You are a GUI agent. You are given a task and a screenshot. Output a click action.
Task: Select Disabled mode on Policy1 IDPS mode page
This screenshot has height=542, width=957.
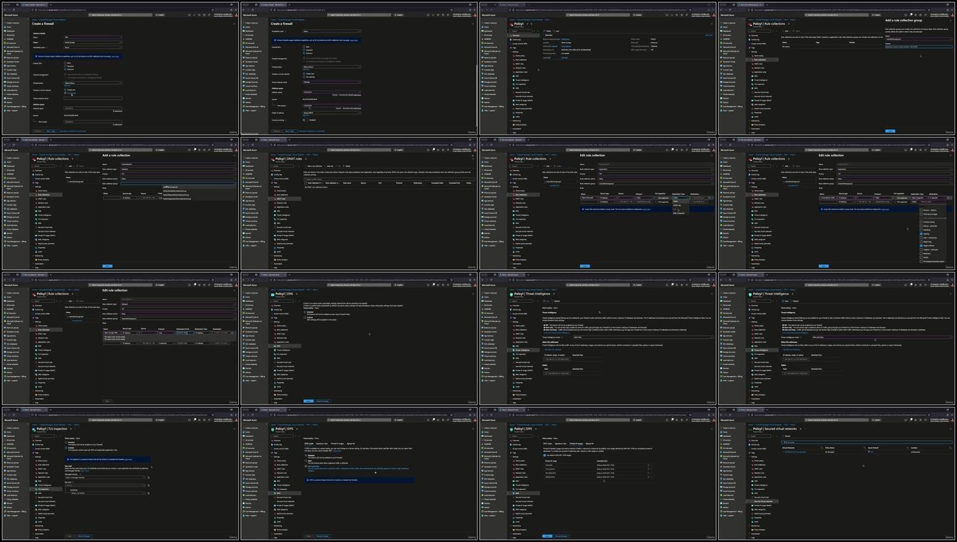pos(306,455)
